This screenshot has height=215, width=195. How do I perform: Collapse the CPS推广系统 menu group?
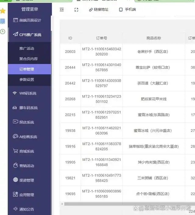tap(30, 35)
